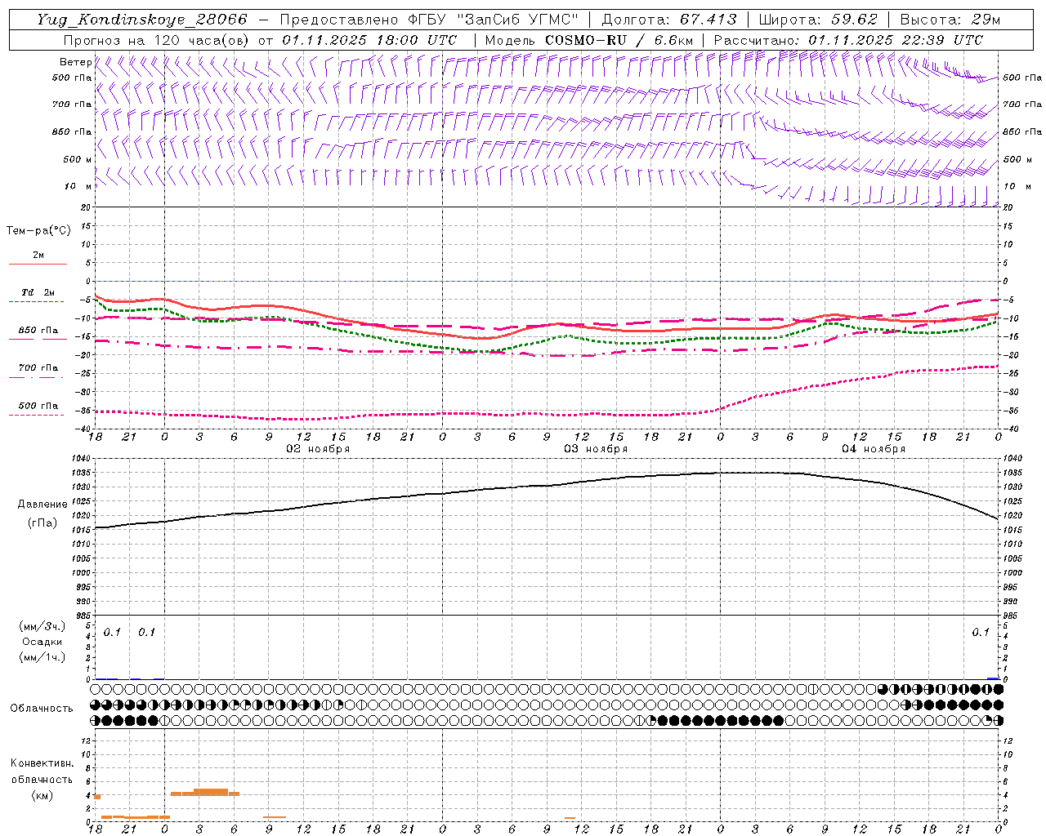Click the station title "Yug_Kondinskoye_28066"
This screenshot has height=836, width=1046.
[x=141, y=20]
